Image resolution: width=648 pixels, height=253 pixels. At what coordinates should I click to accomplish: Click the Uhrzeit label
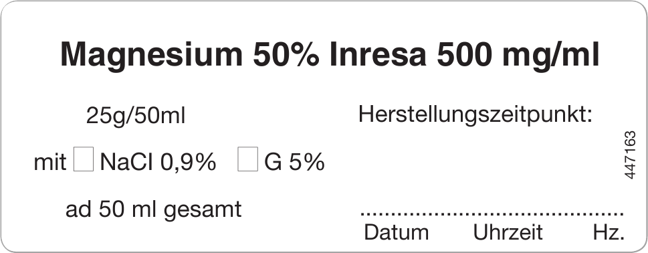pos(508,232)
